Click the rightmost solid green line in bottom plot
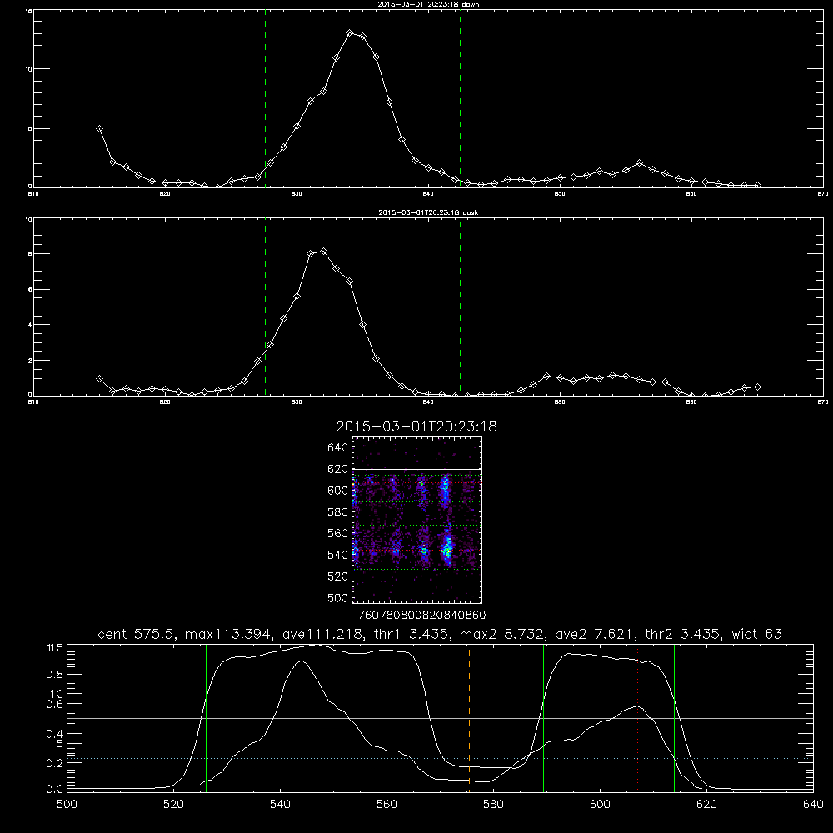The image size is (833, 833). tap(674, 718)
